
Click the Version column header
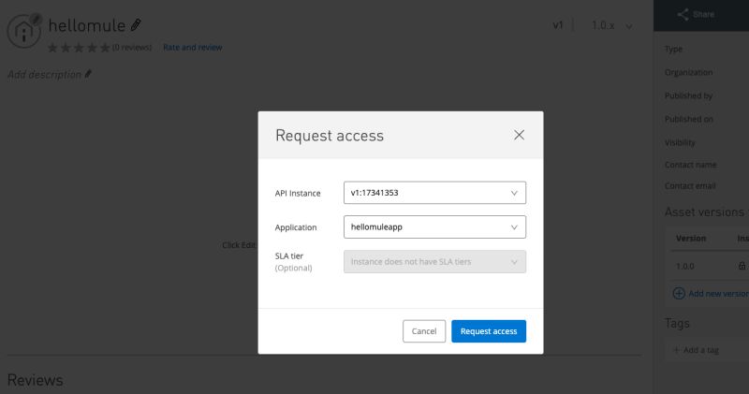click(691, 239)
